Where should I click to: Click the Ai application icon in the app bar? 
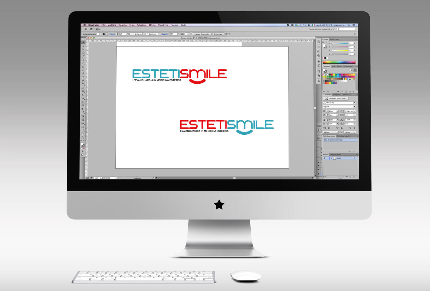(85, 29)
